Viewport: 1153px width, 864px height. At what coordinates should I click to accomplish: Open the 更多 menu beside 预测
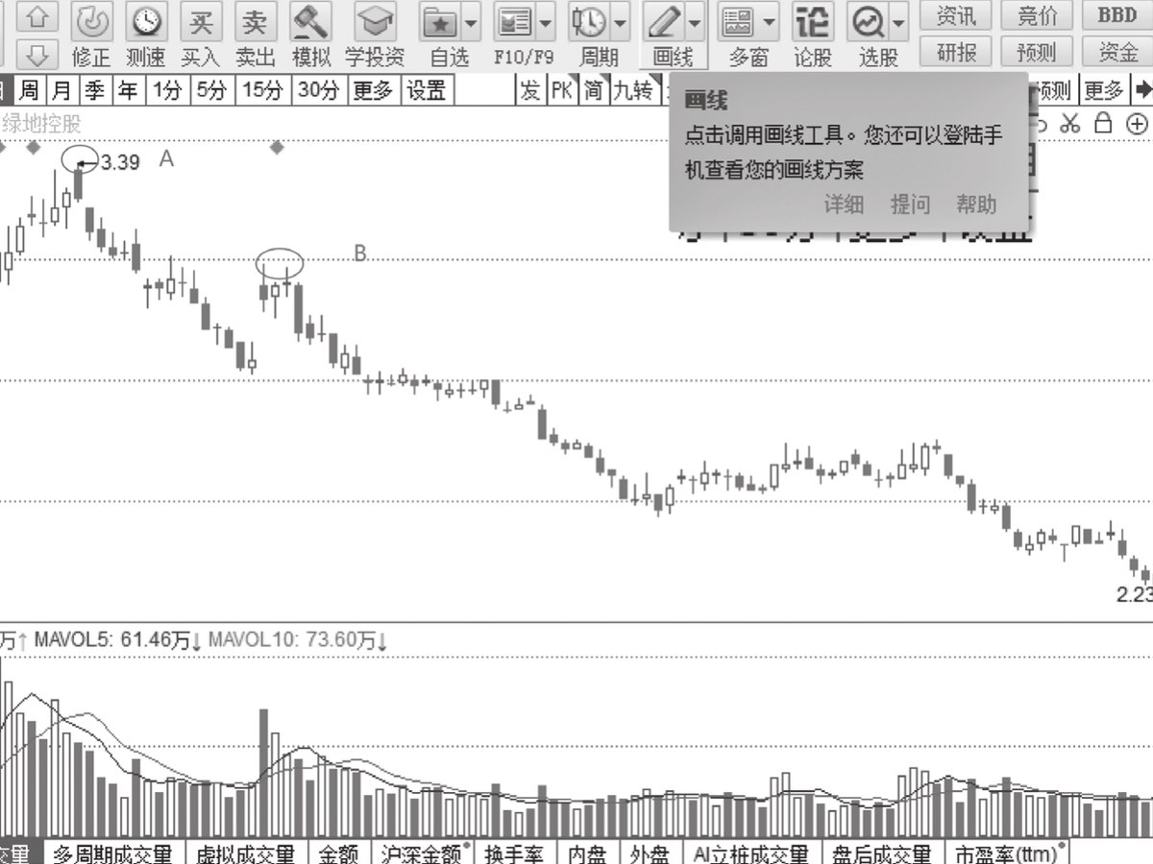pyautogui.click(x=1103, y=91)
